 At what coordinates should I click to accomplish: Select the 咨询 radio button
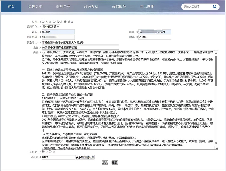[x=43, y=21]
